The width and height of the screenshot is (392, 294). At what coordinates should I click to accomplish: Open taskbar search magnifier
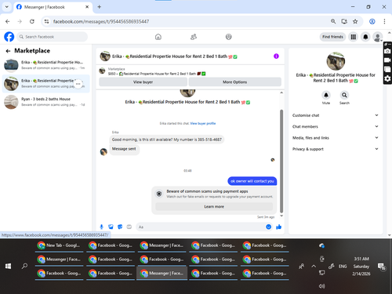[24, 267]
